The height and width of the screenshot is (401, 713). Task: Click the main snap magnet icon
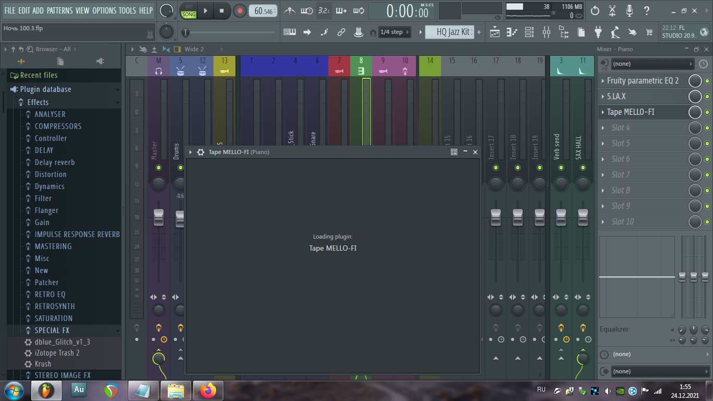coord(373,32)
